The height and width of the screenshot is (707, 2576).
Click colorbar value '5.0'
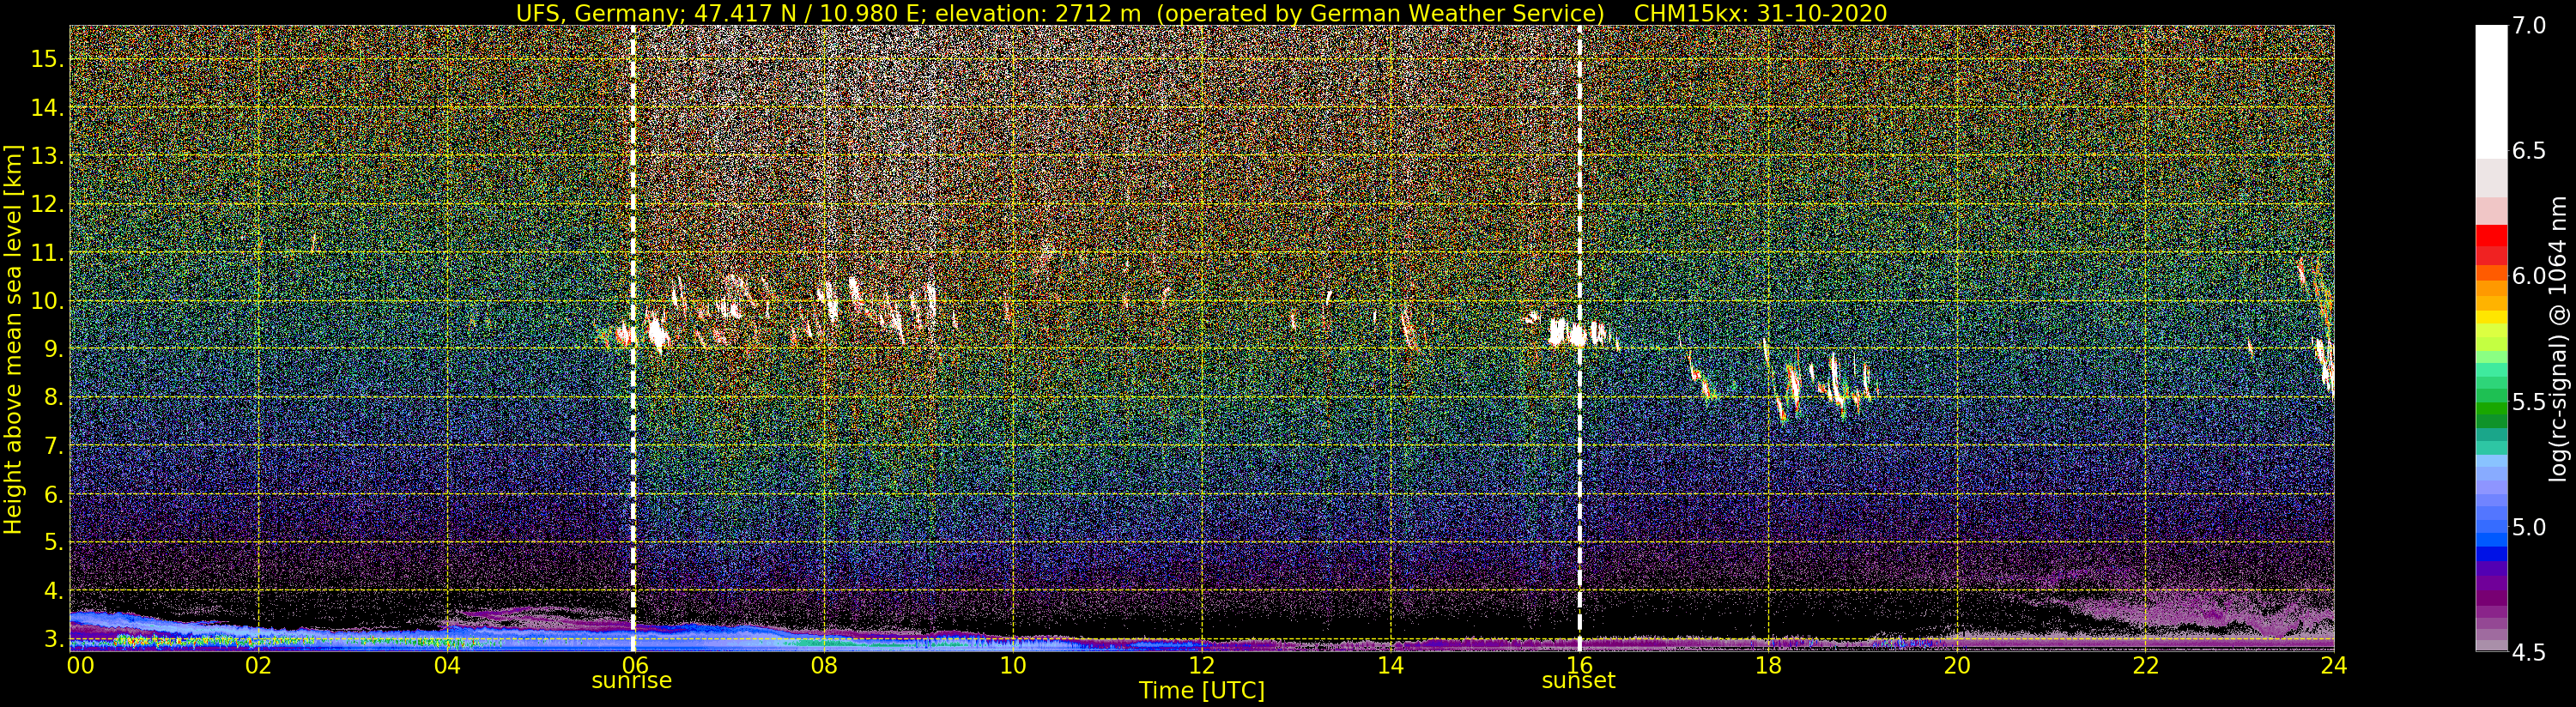pos(2529,527)
